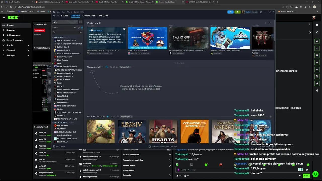The height and width of the screenshot is (181, 322).
Task: Expand the Settings menu in Kick sidebar
Action: tap(28, 55)
